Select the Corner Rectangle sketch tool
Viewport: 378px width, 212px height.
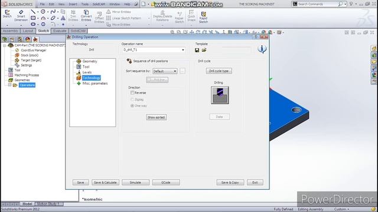click(x=33, y=18)
